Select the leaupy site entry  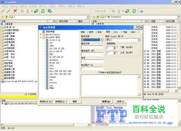point(52,77)
